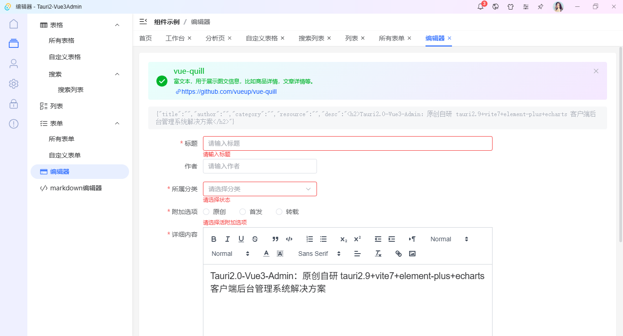The height and width of the screenshot is (336, 623).
Task: Open the 请选择分类 dropdown
Action: coord(260,188)
